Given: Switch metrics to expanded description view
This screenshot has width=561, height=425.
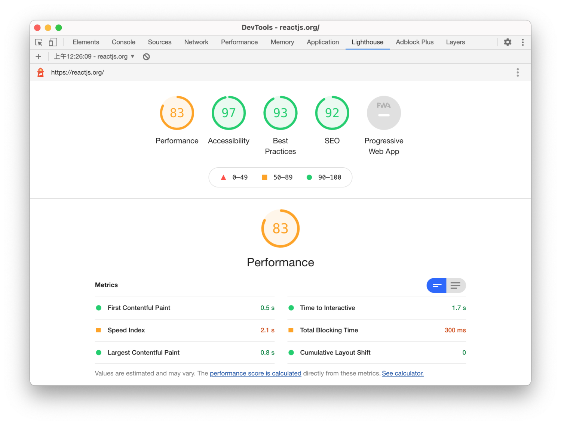Looking at the screenshot, I should pos(456,285).
